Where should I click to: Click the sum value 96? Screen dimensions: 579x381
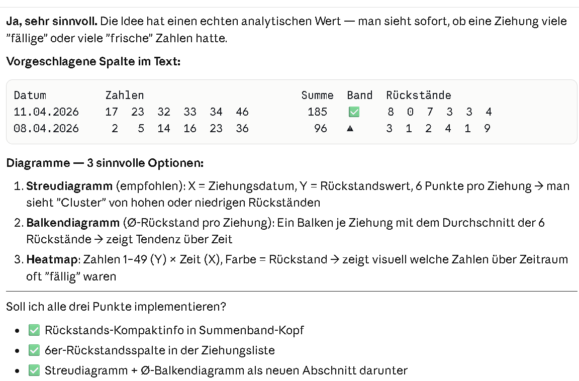321,129
